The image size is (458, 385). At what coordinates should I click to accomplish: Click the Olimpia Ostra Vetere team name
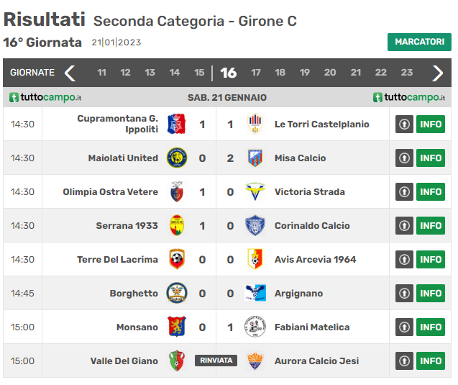pos(111,191)
